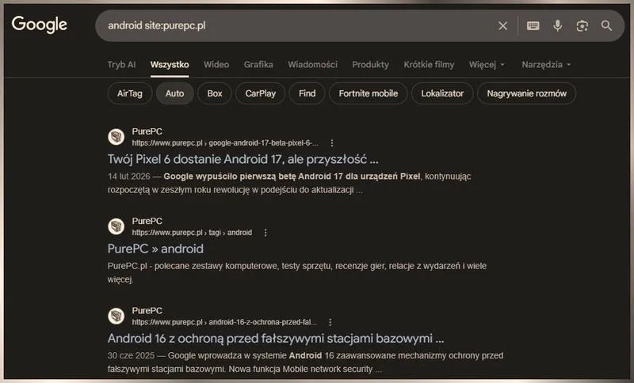This screenshot has height=383, width=634.
Task: Open options menu for the Android 16 result
Action: click(330, 322)
